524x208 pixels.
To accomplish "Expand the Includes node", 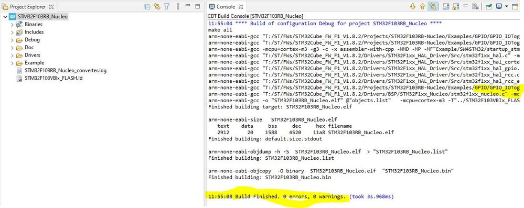I will point(12,32).
